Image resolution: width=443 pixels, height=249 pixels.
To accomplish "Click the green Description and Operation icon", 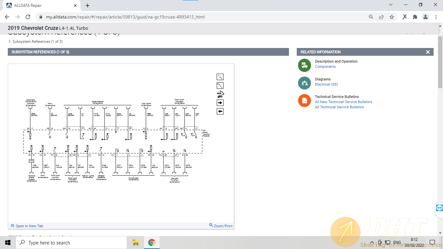I will [x=305, y=65].
